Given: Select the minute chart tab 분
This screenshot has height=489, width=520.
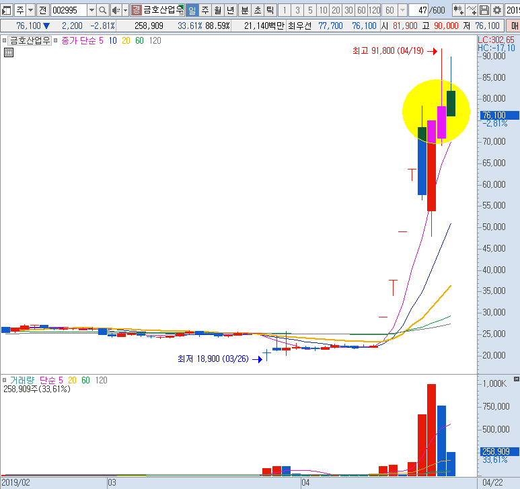Looking at the screenshot, I should (244, 10).
